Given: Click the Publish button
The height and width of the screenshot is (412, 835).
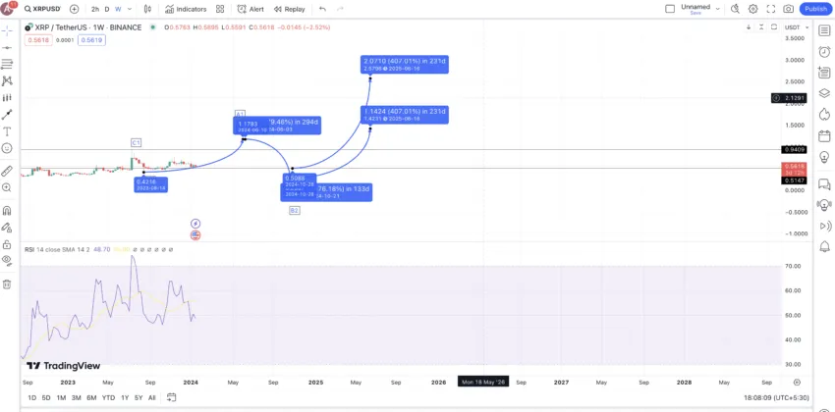Looking at the screenshot, I should [815, 9].
